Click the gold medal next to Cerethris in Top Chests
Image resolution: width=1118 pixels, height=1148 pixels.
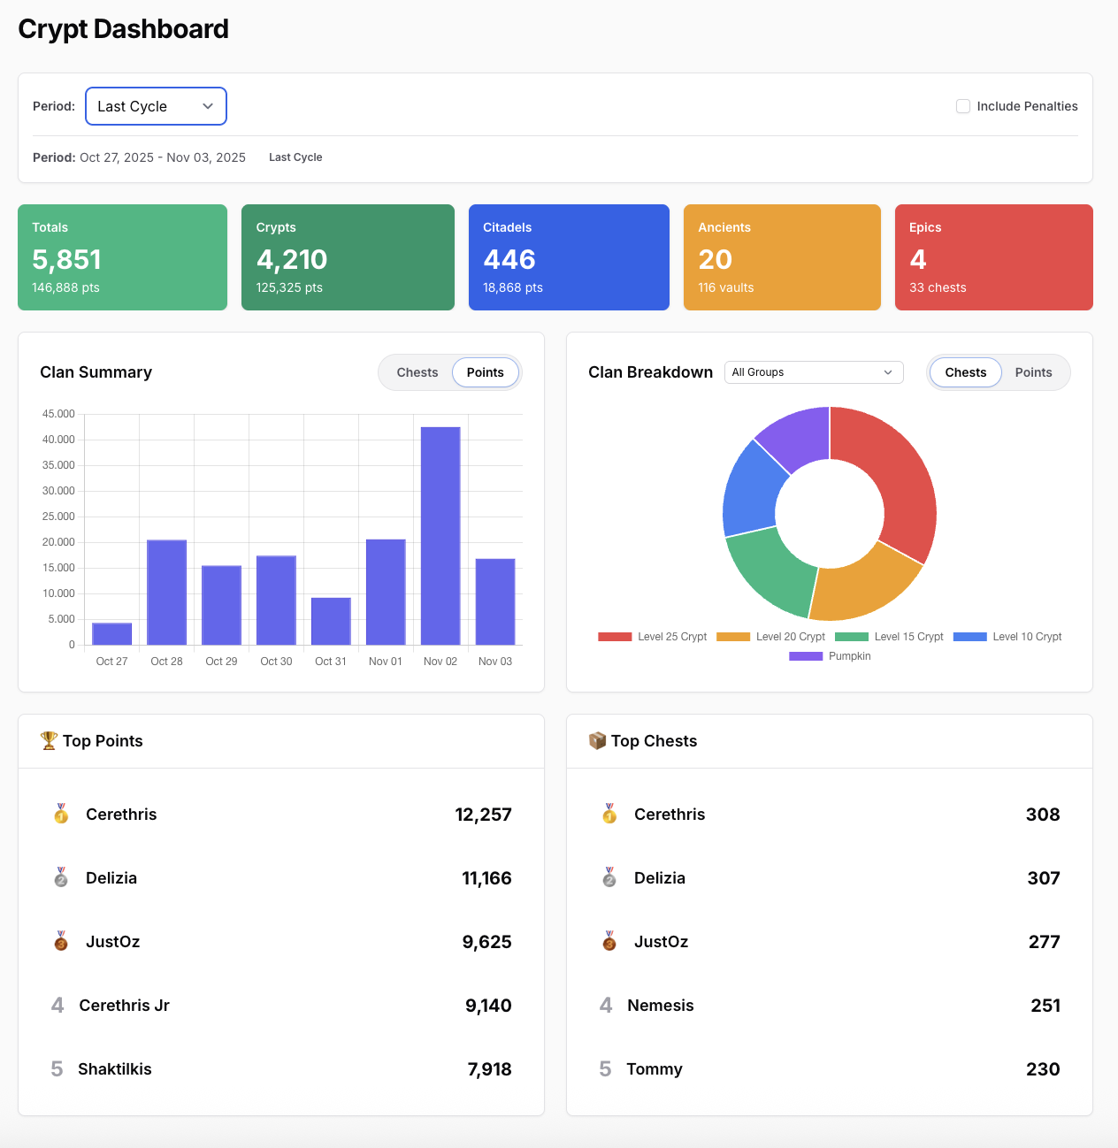coord(609,814)
